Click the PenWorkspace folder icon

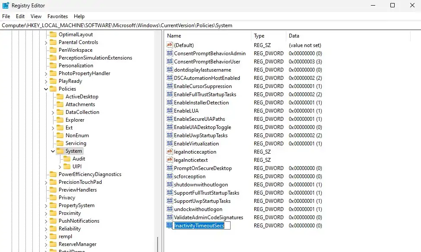53,50
